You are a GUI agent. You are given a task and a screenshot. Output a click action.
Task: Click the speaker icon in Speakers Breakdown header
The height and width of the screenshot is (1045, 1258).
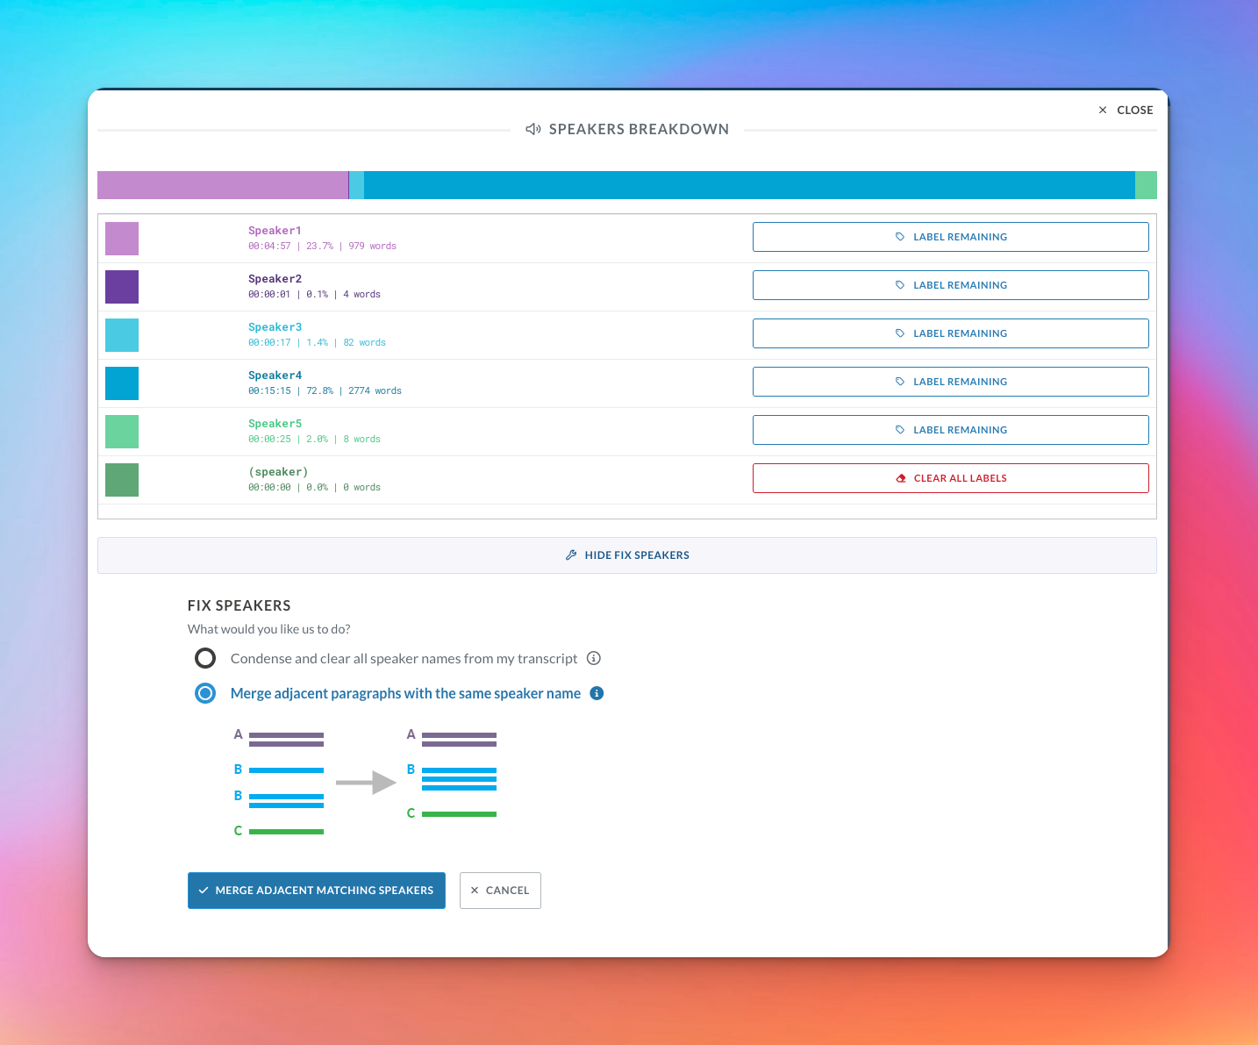point(533,129)
